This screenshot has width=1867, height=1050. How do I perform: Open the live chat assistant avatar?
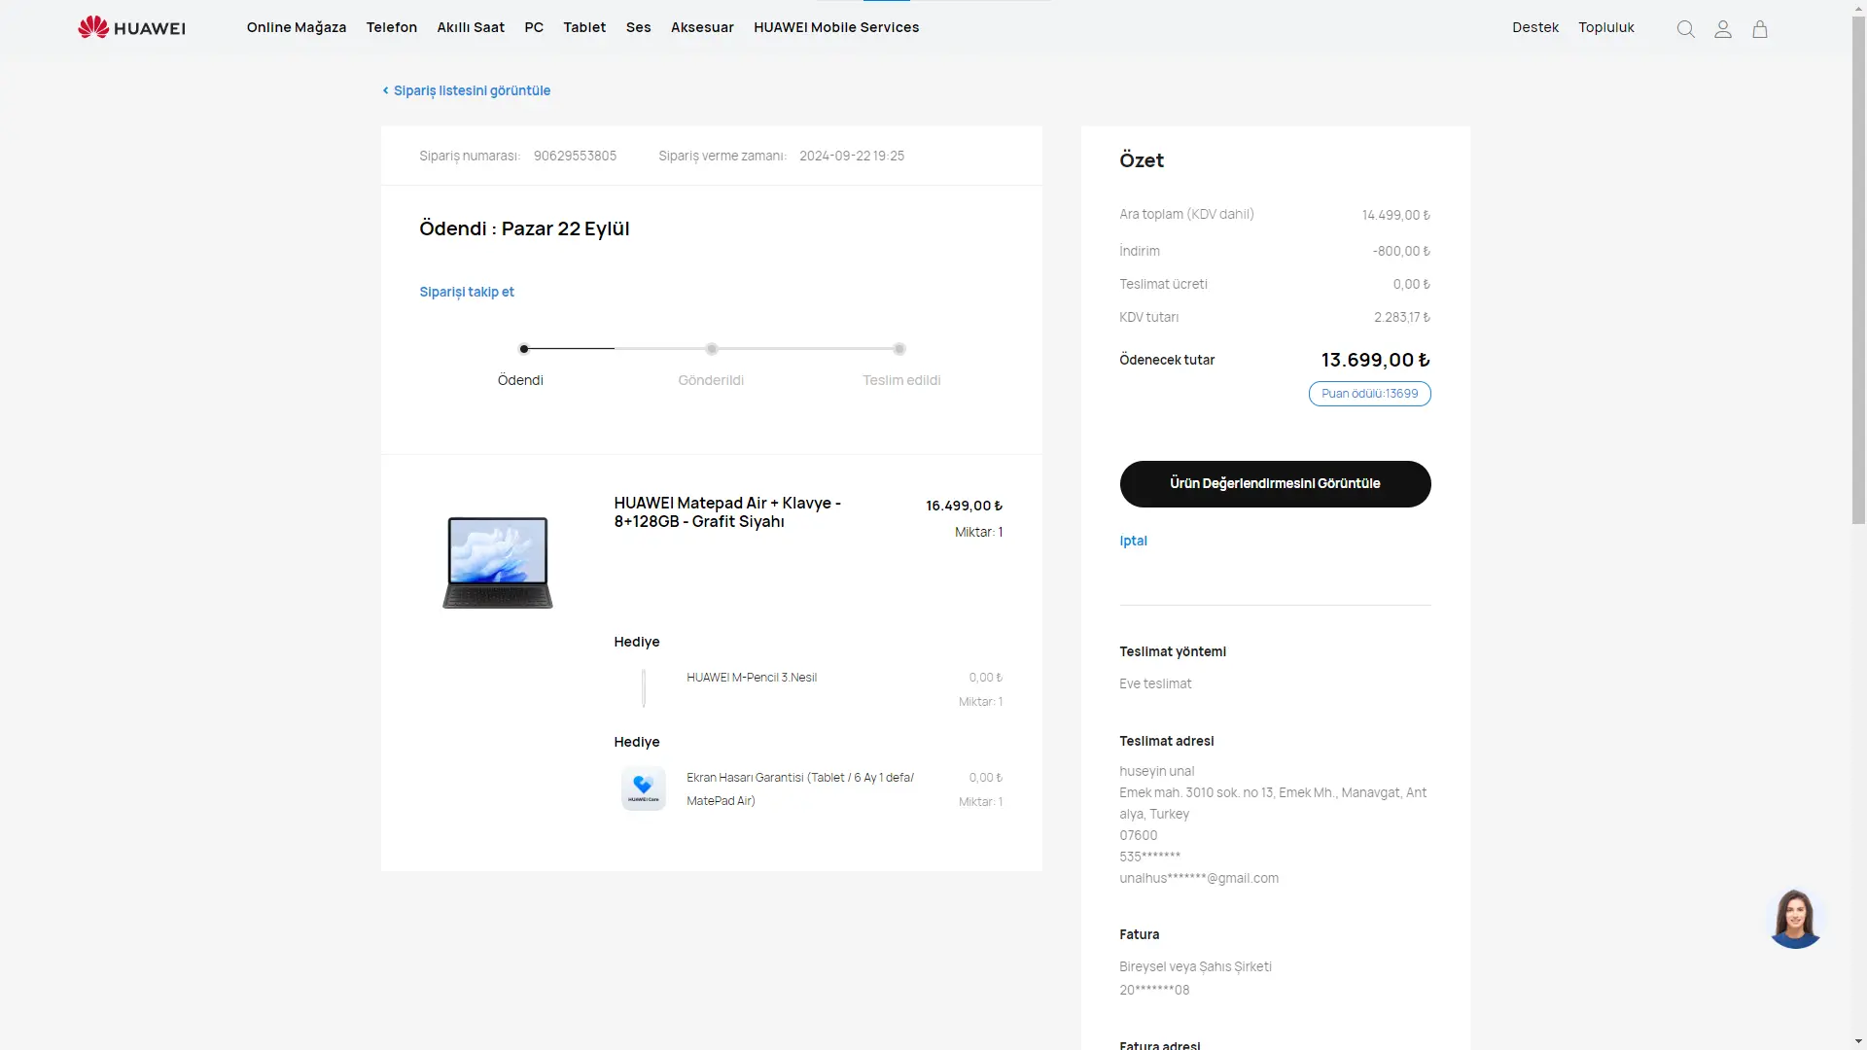[x=1795, y=918]
